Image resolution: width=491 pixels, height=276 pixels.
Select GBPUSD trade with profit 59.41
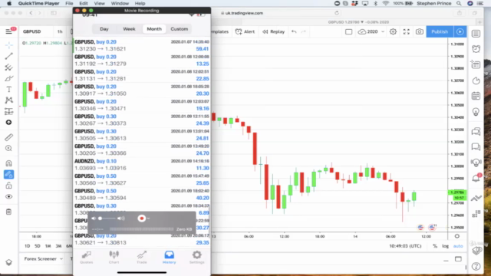tap(141, 45)
